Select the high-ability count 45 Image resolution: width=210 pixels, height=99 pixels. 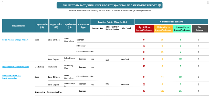(144, 66)
